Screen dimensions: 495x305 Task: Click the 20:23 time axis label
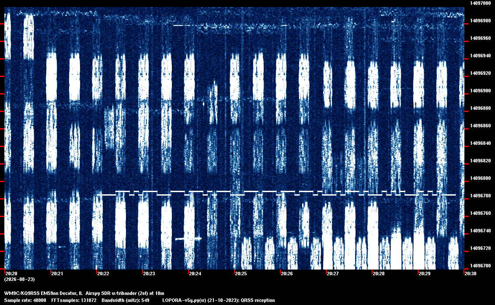[149, 273]
